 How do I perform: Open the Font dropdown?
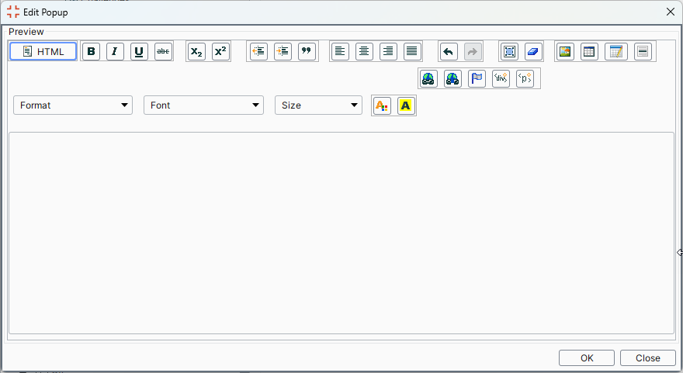pos(203,105)
